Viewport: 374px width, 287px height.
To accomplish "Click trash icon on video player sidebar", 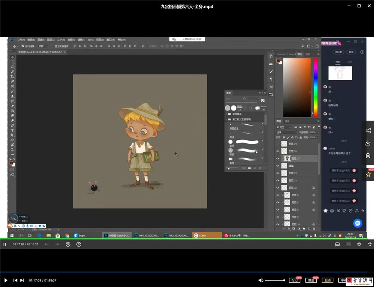I will 368,155.
